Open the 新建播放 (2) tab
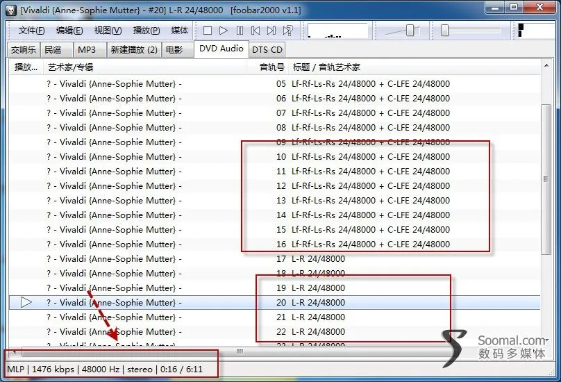This screenshot has width=561, height=382. [x=134, y=50]
